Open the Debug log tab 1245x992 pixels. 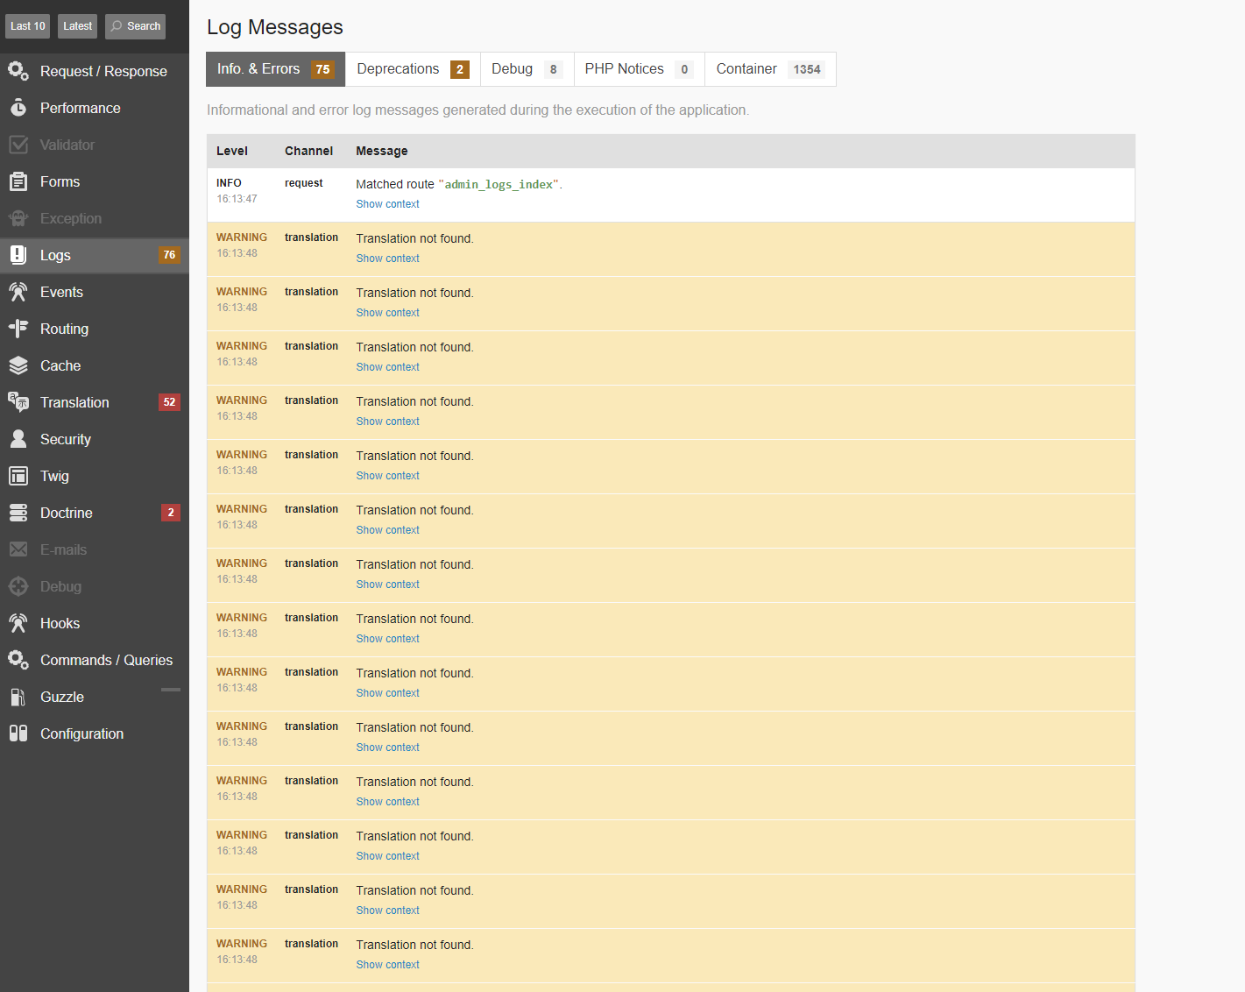click(527, 69)
